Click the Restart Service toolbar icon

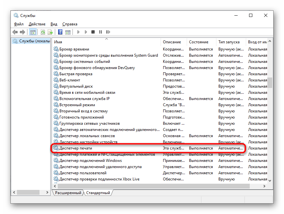pos(108,32)
